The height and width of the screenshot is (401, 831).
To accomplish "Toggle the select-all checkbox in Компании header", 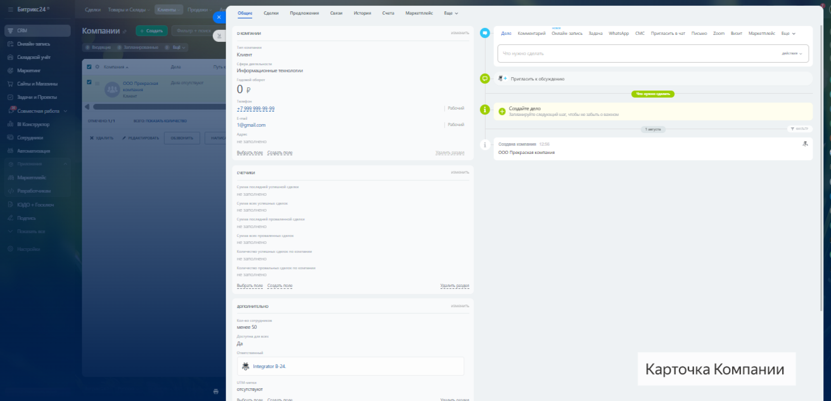I will pyautogui.click(x=89, y=67).
